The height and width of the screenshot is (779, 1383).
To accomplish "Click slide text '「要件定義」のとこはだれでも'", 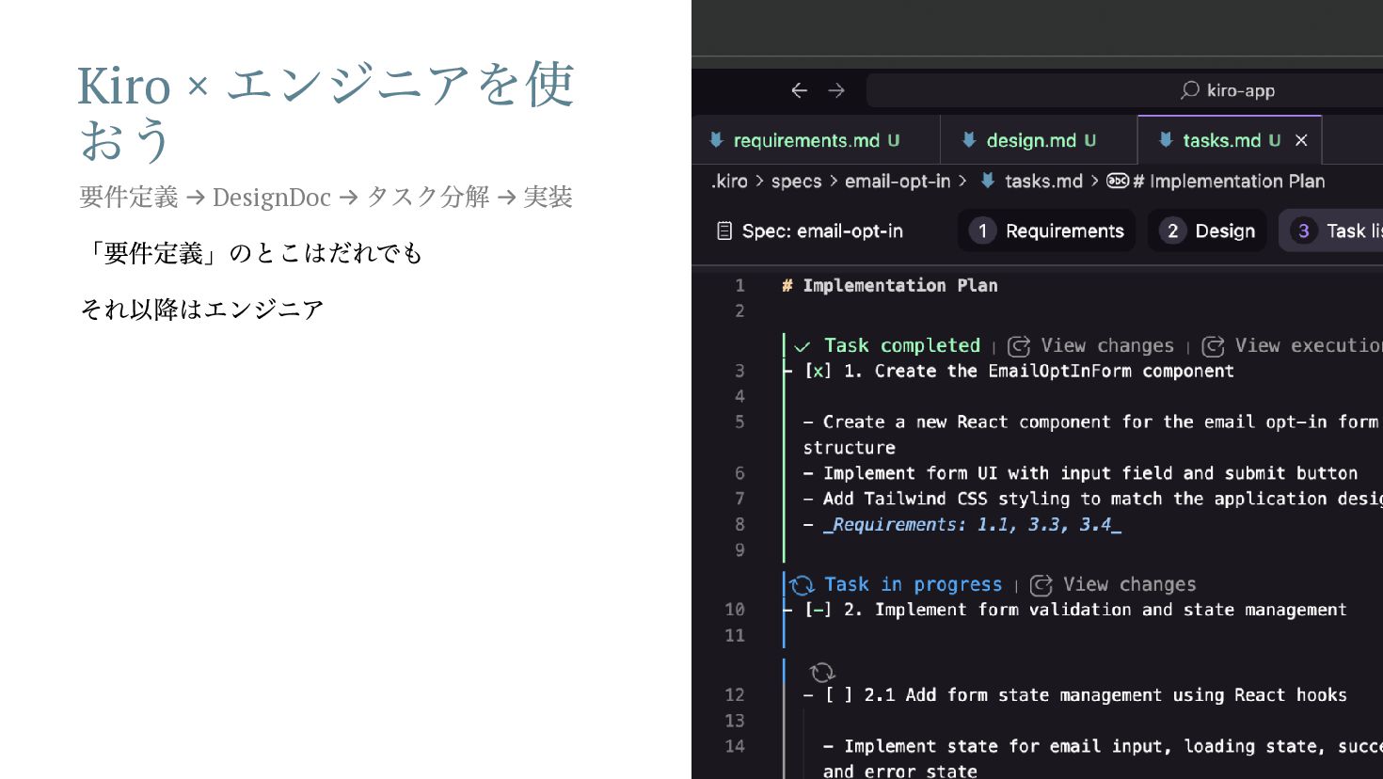I will [251, 253].
